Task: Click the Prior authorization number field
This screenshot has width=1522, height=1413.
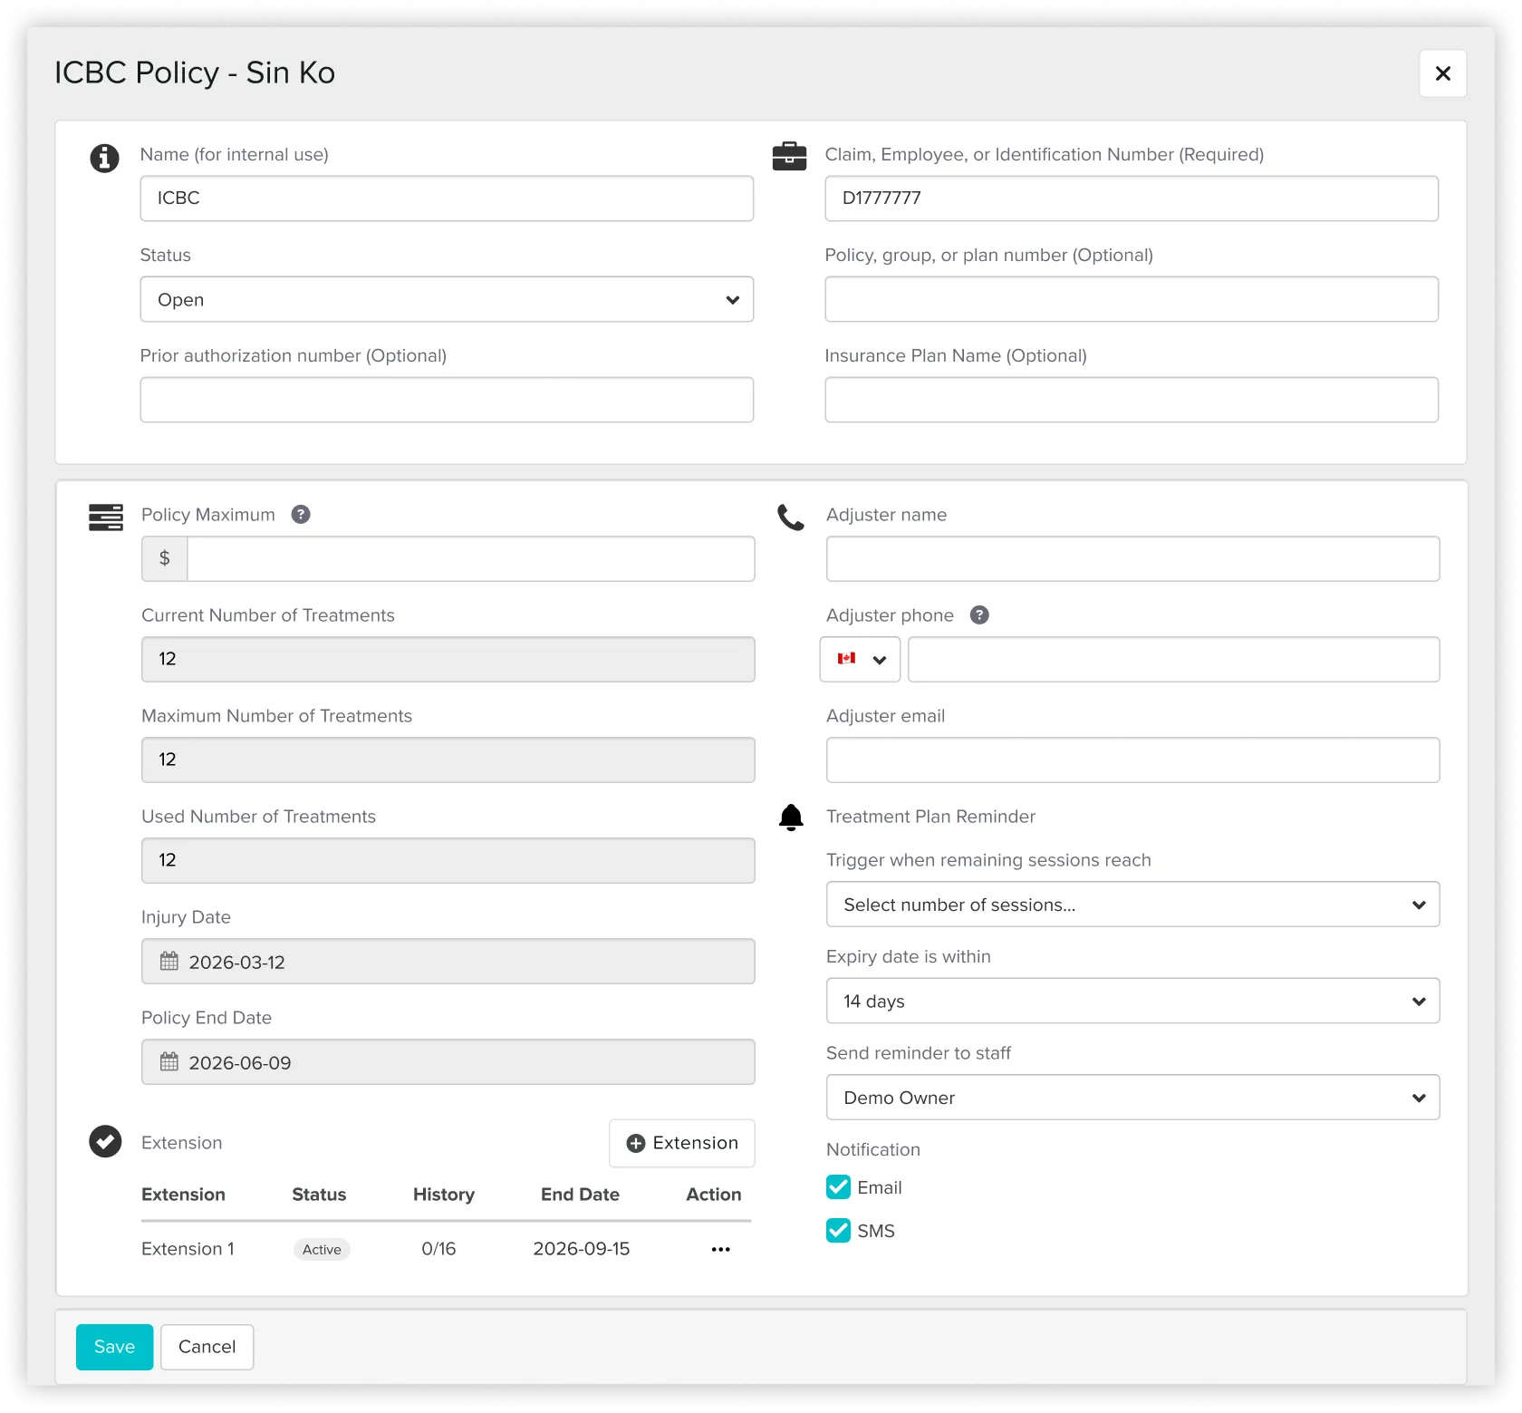Action: (447, 400)
